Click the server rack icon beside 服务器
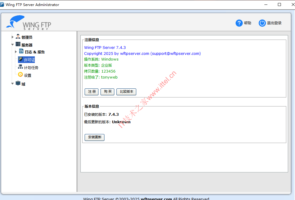The width and height of the screenshot is (295, 200). (18, 44)
